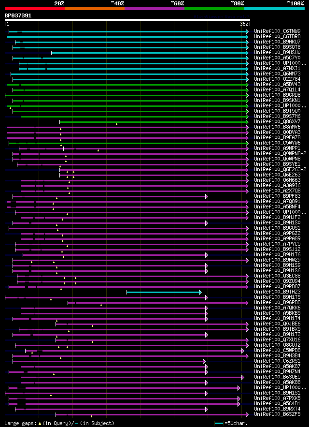309x427 pixels.
Task: Select the UniRef100_B6SUE5 entry name
Action: 277,377
